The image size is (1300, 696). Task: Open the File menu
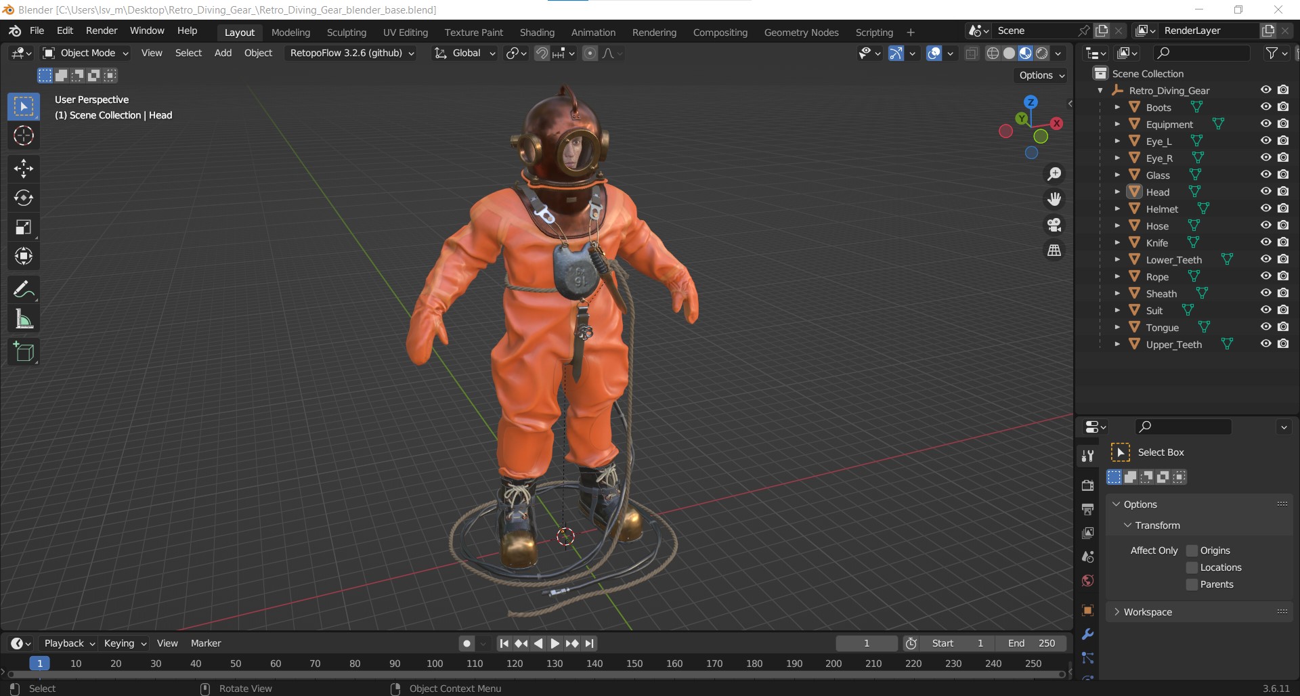click(37, 30)
